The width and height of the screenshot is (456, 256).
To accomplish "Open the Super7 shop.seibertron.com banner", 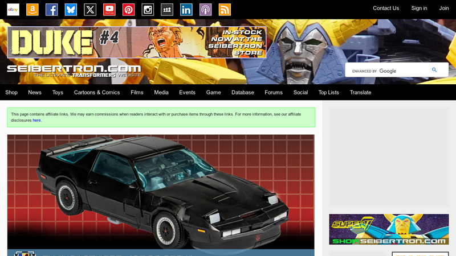I will [389, 229].
